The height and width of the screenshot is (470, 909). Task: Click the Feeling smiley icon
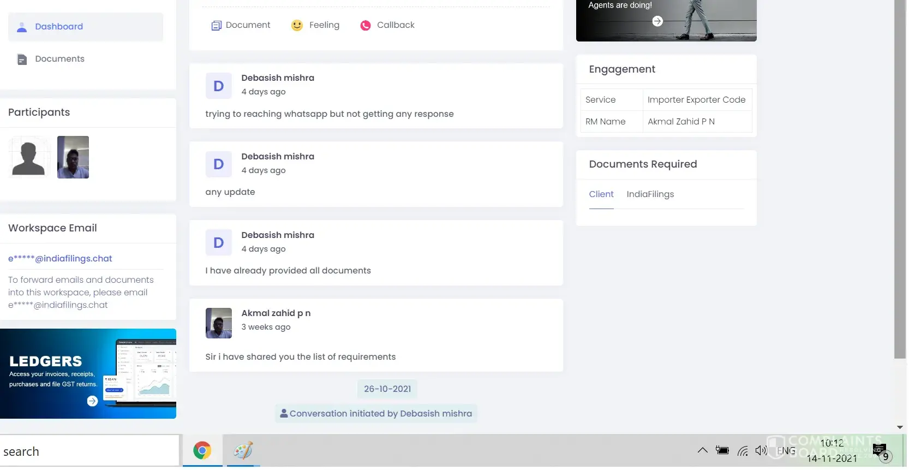click(x=297, y=26)
